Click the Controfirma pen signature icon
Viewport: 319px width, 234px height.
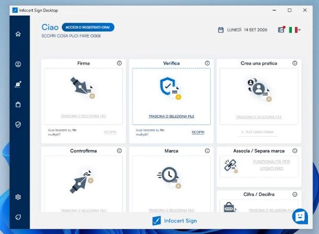[x=82, y=182]
